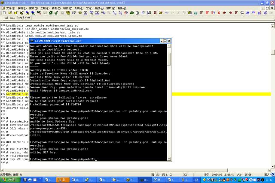The image size is (275, 183).
Task: Switch to the httpd.conf file tab
Action: pos(24,18)
